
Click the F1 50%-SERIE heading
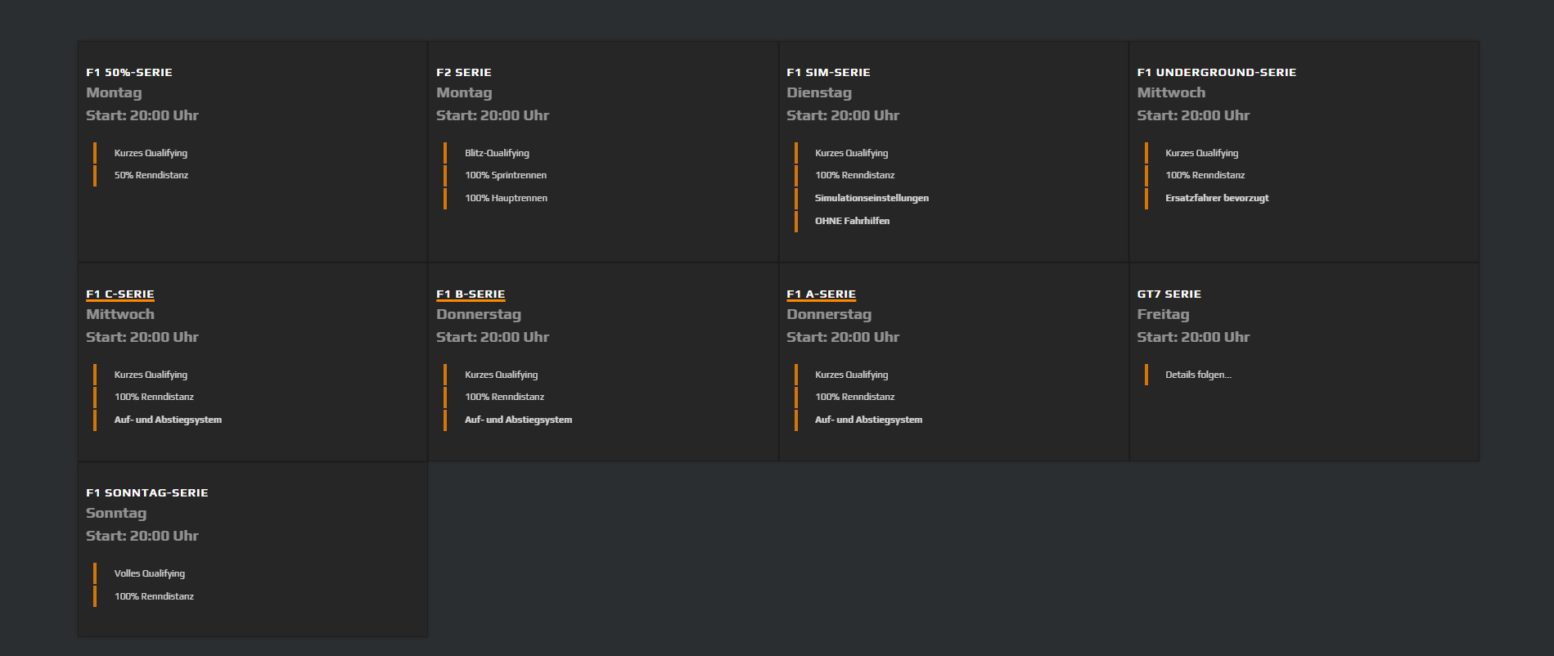point(129,73)
